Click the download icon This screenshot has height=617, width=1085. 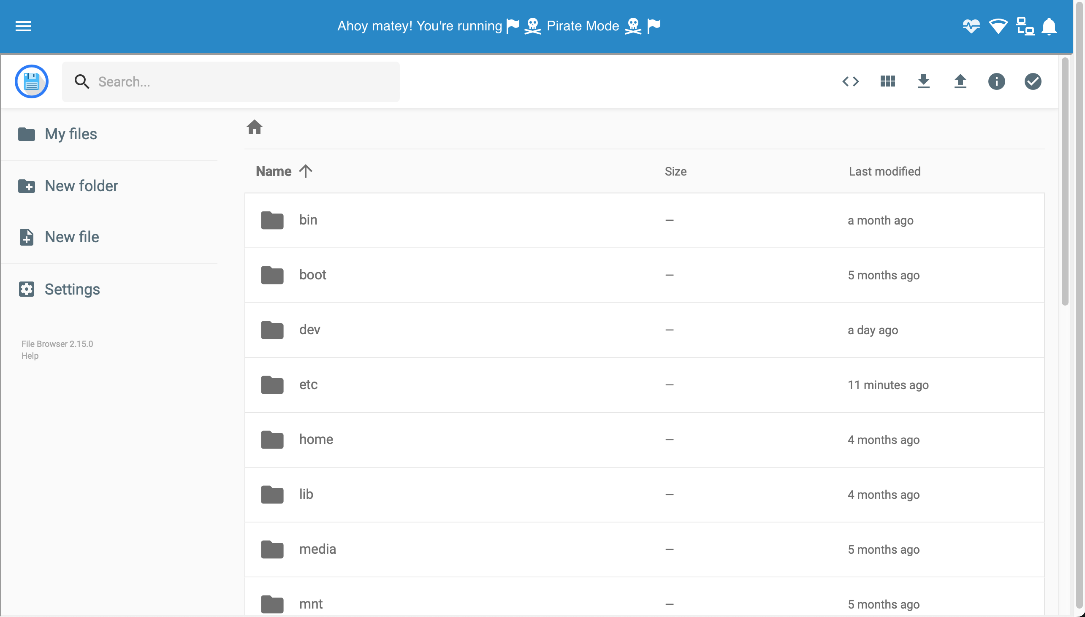(x=923, y=81)
